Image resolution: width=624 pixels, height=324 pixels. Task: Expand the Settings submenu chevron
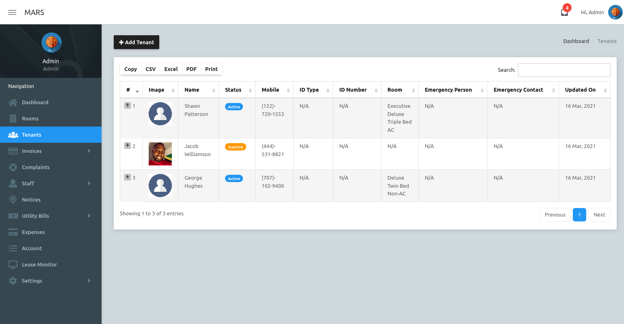89,281
